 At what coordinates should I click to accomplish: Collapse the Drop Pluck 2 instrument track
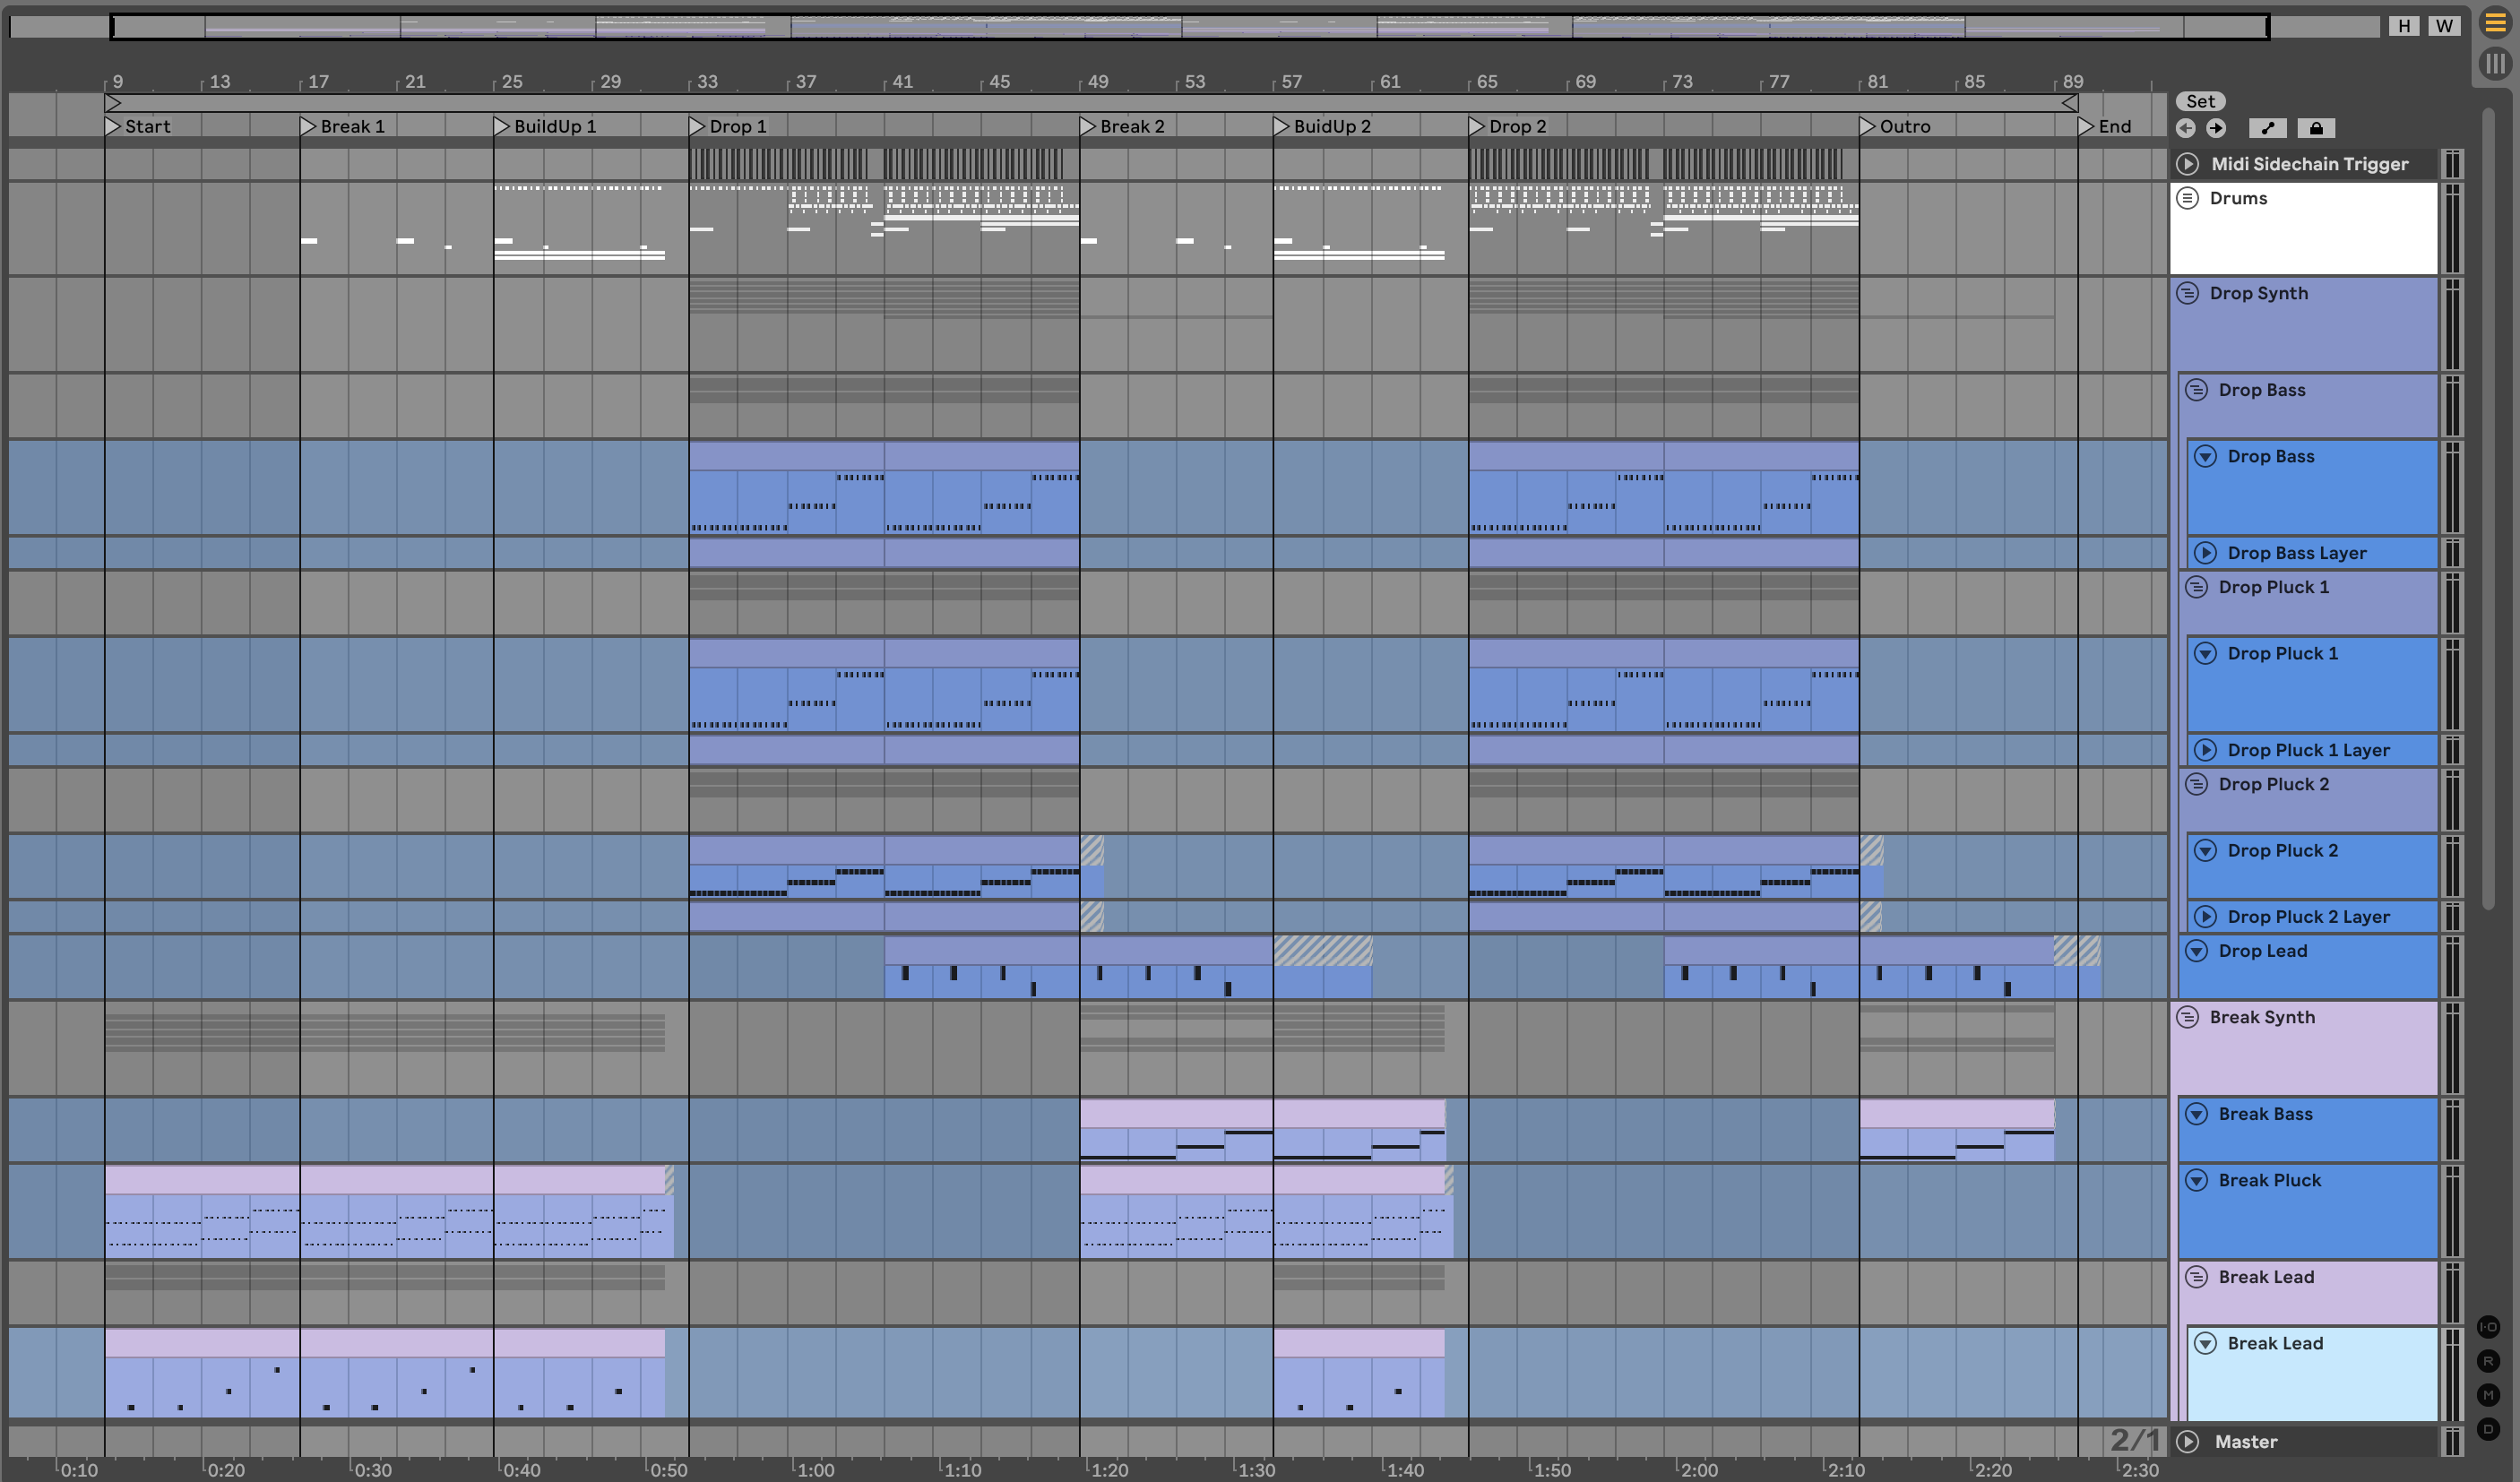click(x=2205, y=850)
